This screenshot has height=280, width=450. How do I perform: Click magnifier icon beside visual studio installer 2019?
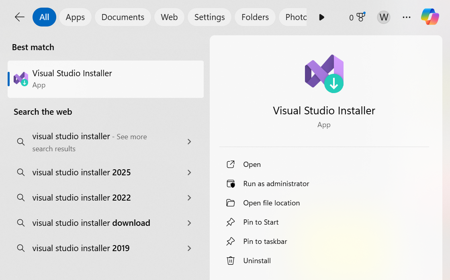click(20, 248)
